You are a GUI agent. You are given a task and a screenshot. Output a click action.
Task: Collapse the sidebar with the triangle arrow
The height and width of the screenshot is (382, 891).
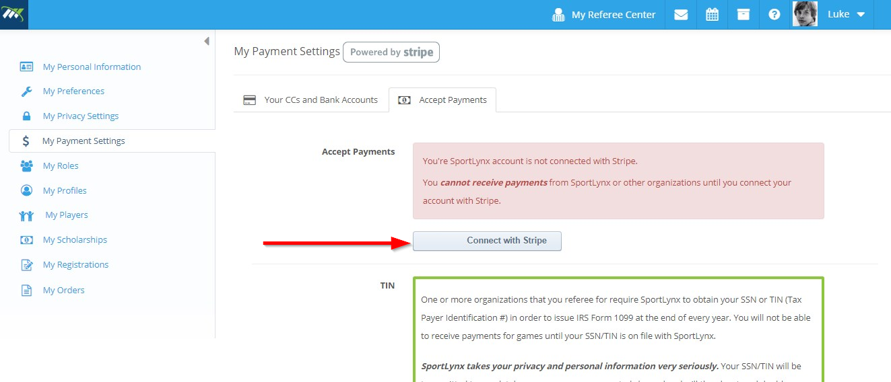tap(206, 41)
